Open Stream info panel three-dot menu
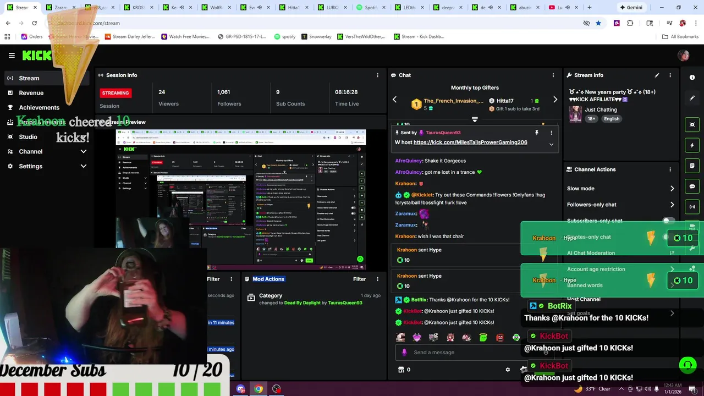Screen dimensions: 704x396 pos(670,75)
